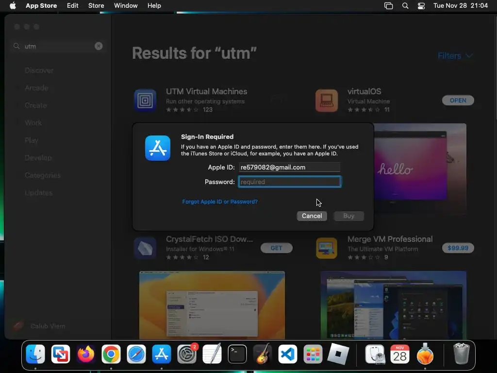Click the $99.99 price button
Image resolution: width=497 pixels, height=373 pixels.
point(458,248)
